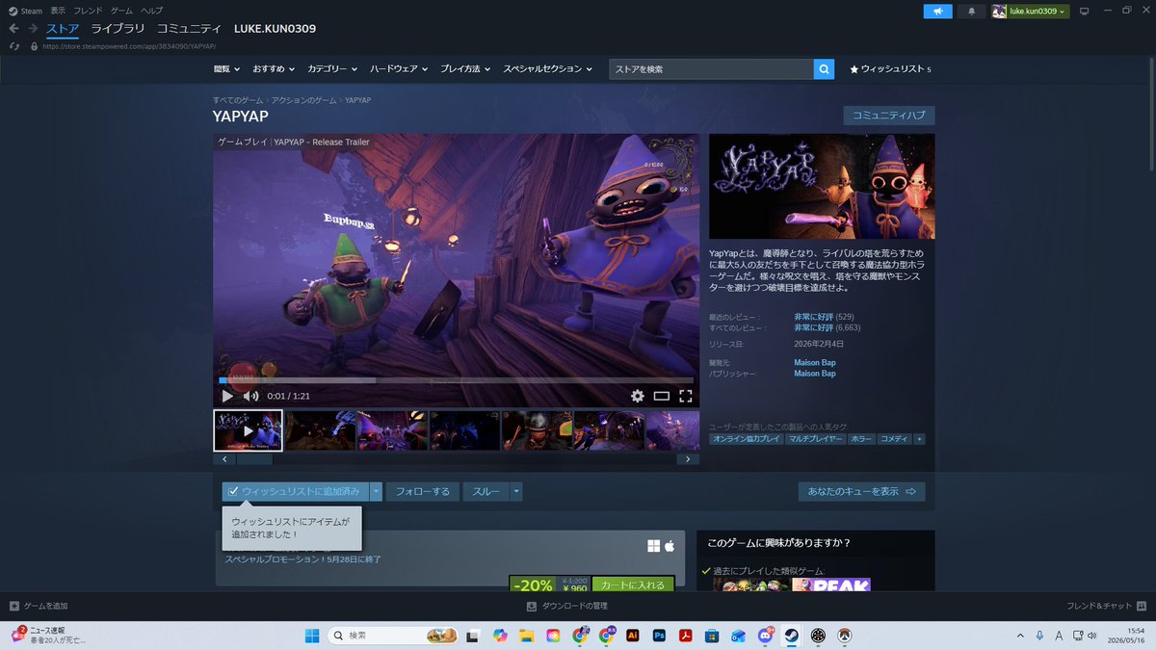Image resolution: width=1156 pixels, height=650 pixels.
Task: Mute the trailer volume
Action: (x=250, y=396)
